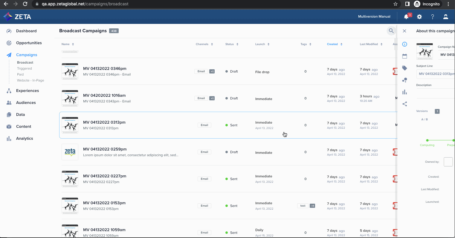Open the bar chart icon in side panel
The height and width of the screenshot is (238, 455).
pos(404,92)
